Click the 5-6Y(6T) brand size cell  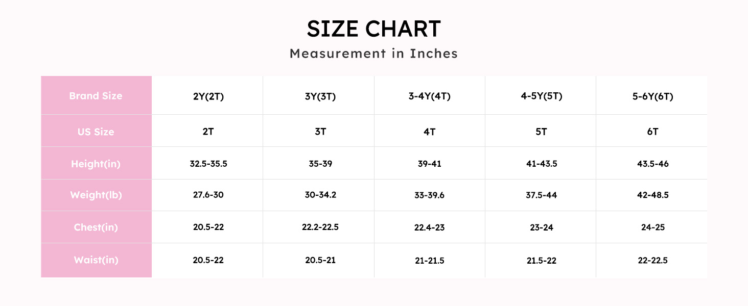652,96
